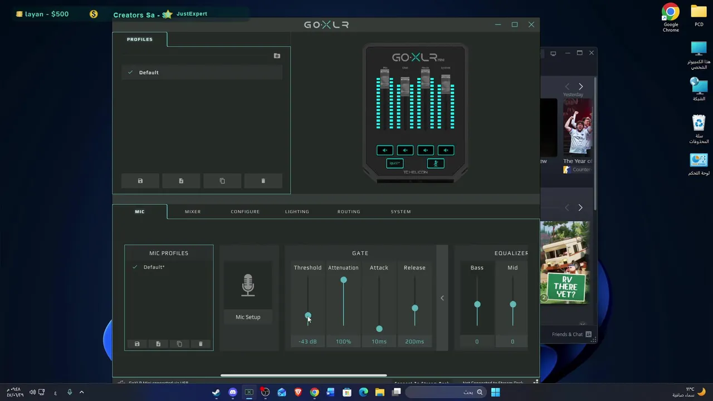Mute the Chat channel on the GoXLR device
Viewport: 713px width, 401px height.
point(405,150)
